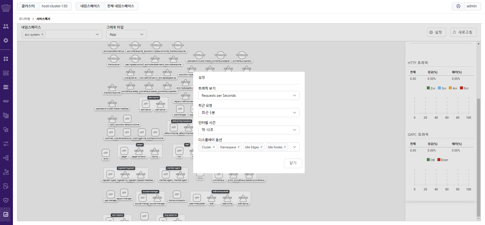This screenshot has height=225, width=485.
Task: Click the green OK legend swatch
Action: pyautogui.click(x=428, y=160)
